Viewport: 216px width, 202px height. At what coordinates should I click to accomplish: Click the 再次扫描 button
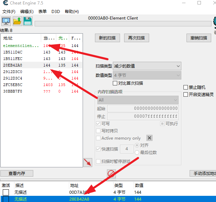coord(136,38)
